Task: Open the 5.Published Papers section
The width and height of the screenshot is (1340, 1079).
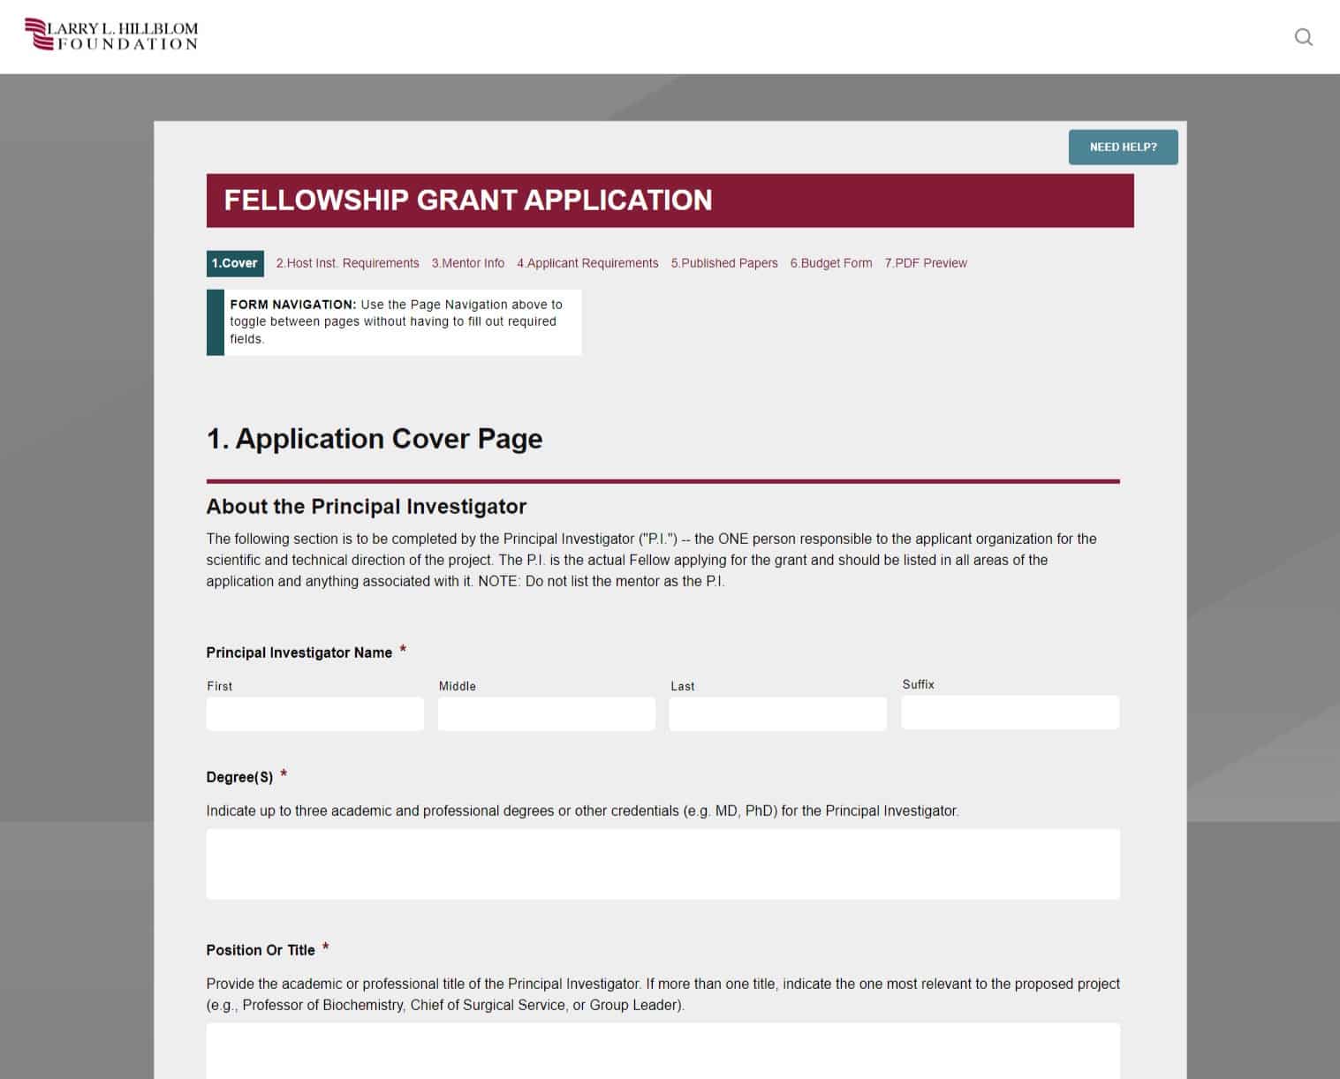Action: click(x=724, y=262)
